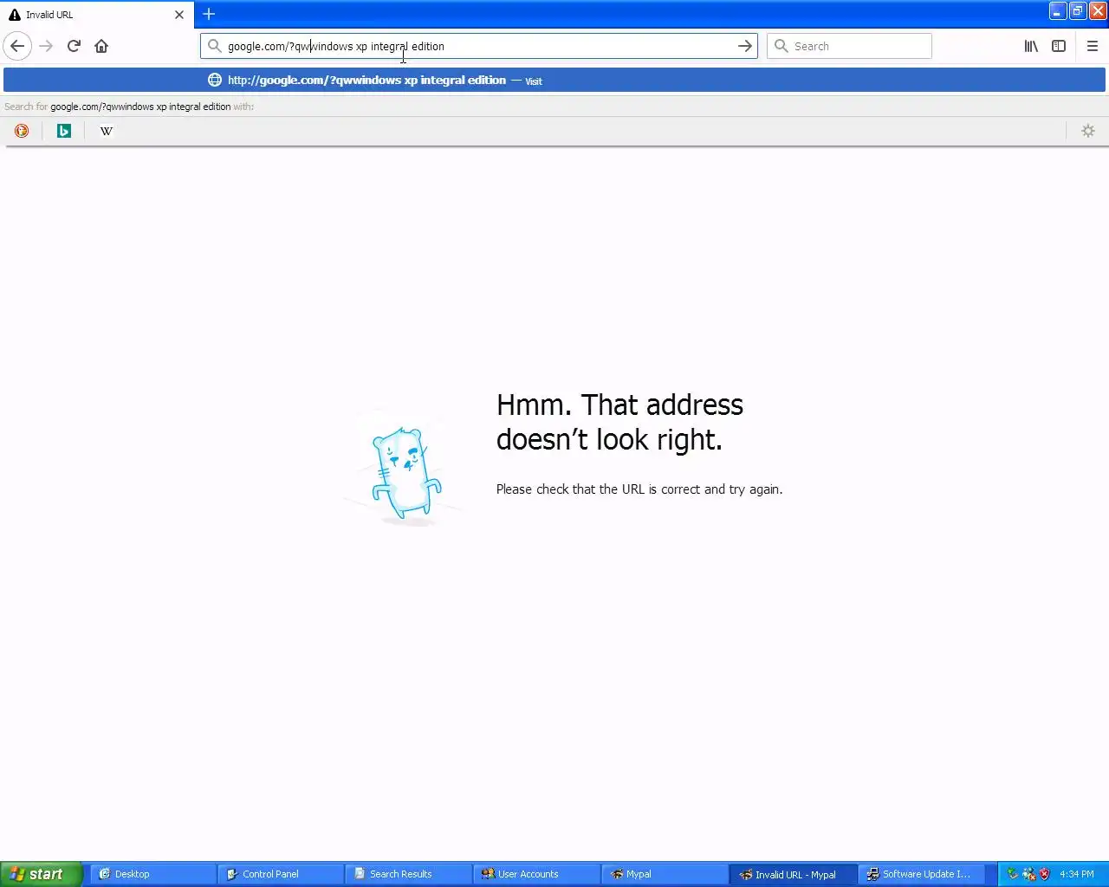This screenshot has width=1109, height=887.
Task: Open the home page
Action: pyautogui.click(x=101, y=46)
